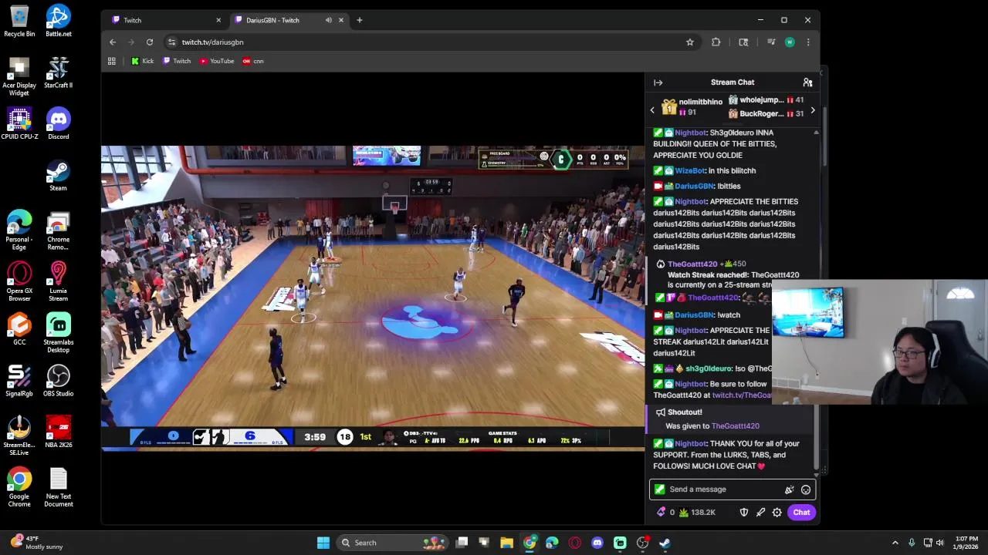Open Opera GX from the taskbar
The height and width of the screenshot is (555, 988).
[574, 543]
